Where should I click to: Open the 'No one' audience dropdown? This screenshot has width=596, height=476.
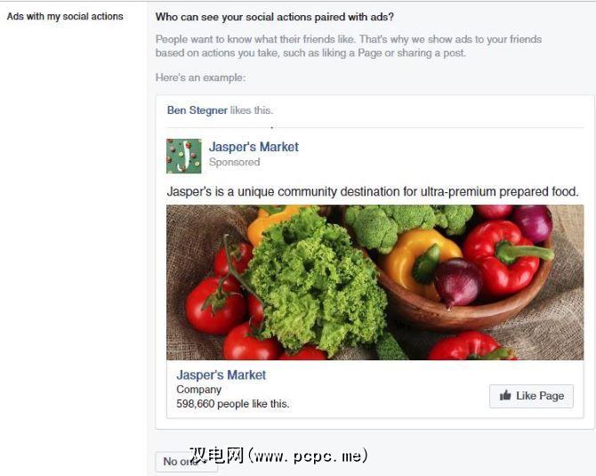click(x=186, y=462)
